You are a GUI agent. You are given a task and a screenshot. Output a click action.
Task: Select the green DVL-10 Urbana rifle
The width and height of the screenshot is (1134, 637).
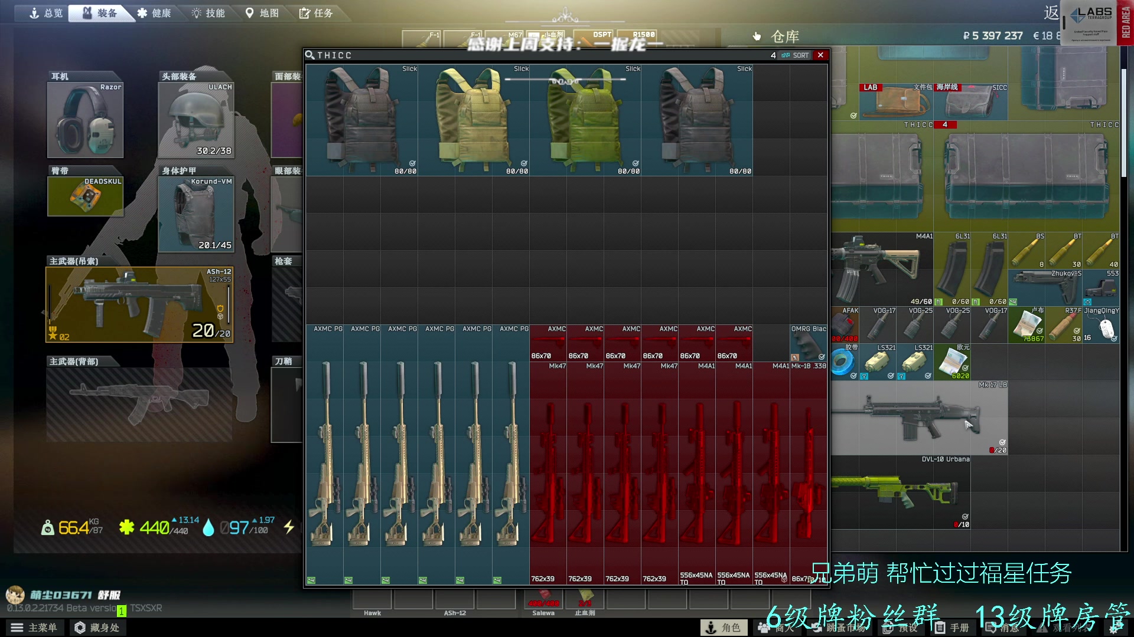click(x=901, y=492)
